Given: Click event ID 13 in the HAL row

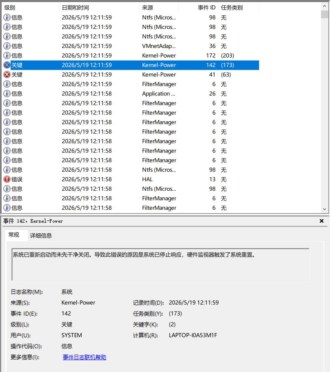Looking at the screenshot, I should [212, 179].
